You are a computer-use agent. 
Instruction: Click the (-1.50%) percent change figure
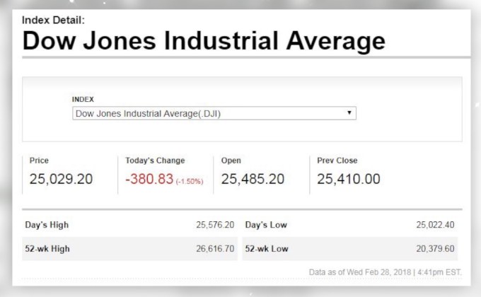pyautogui.click(x=190, y=182)
